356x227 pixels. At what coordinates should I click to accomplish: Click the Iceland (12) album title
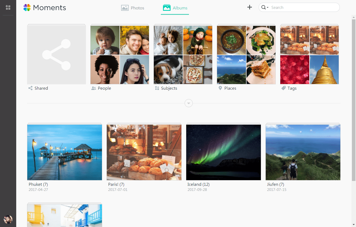(198, 184)
